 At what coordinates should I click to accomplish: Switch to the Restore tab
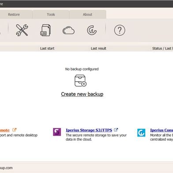14,15
